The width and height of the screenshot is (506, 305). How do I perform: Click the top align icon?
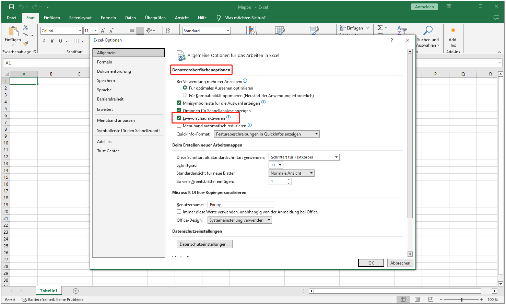tap(124, 30)
